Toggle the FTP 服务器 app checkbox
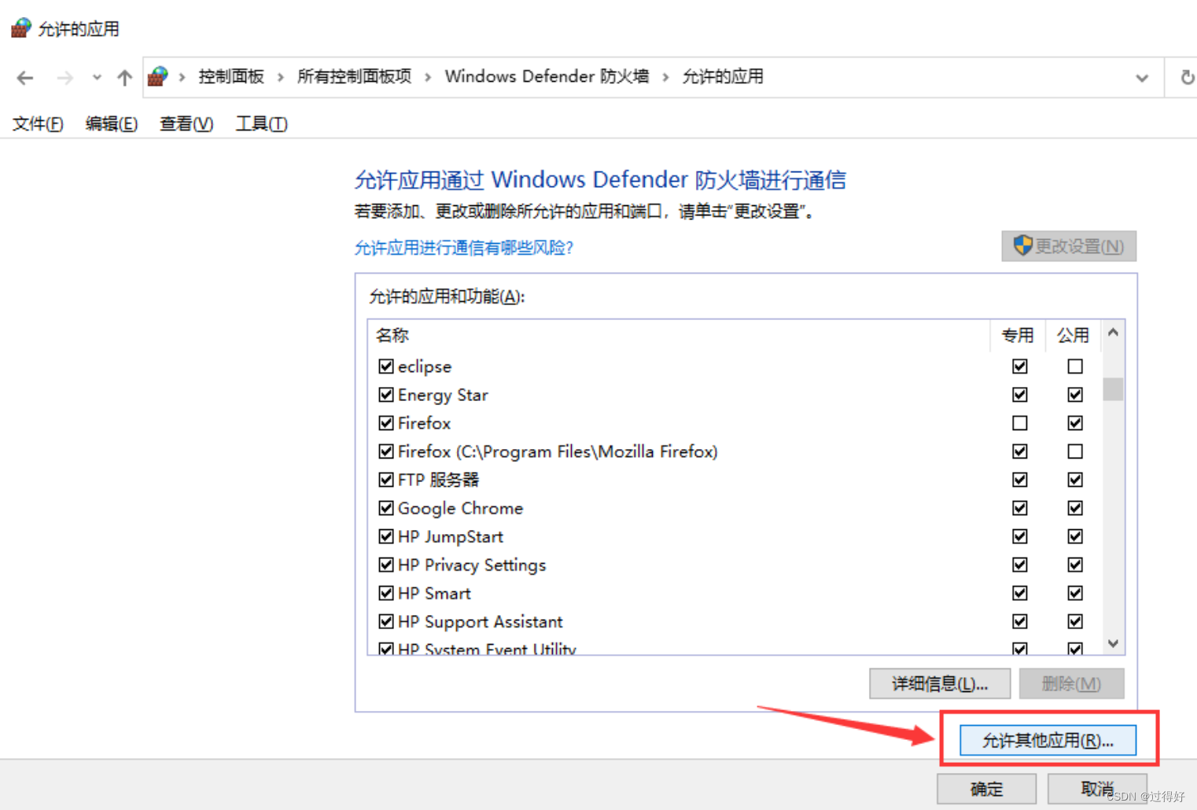1197x810 pixels. click(386, 480)
